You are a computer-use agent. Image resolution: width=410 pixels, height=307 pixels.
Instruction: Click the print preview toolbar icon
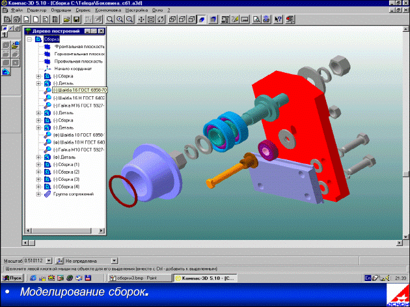pyautogui.click(x=256, y=20)
